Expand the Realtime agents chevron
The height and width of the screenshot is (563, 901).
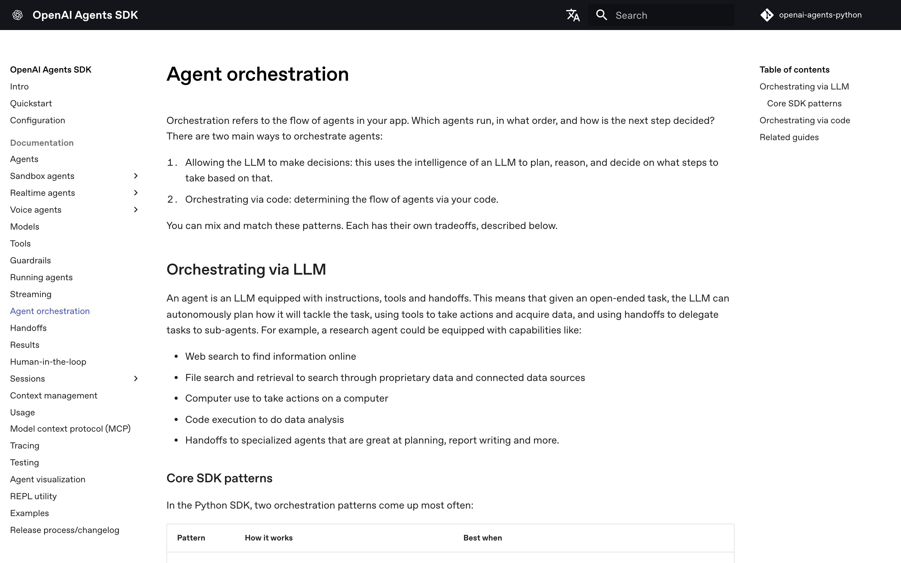pyautogui.click(x=136, y=192)
